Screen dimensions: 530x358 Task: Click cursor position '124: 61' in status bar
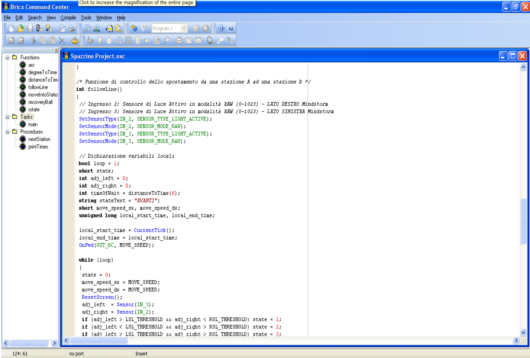tap(20, 354)
